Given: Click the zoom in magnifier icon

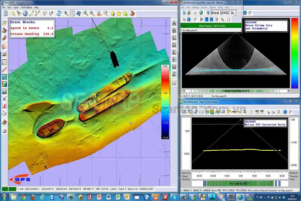Looking at the screenshot, I should (x=86, y=14).
